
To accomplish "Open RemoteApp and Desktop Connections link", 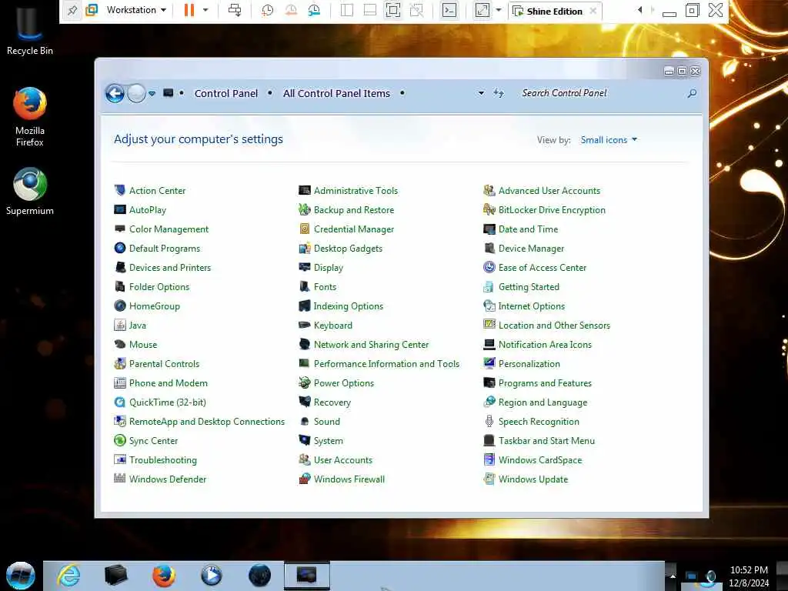I will [x=206, y=421].
